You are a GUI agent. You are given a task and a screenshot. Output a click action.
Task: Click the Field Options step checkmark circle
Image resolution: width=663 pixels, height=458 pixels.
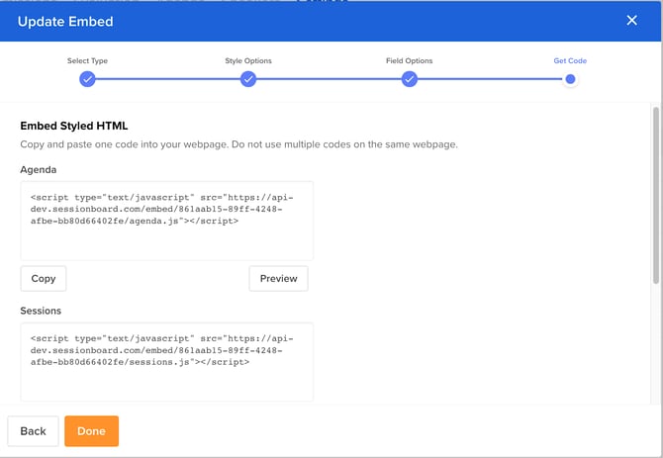point(409,79)
